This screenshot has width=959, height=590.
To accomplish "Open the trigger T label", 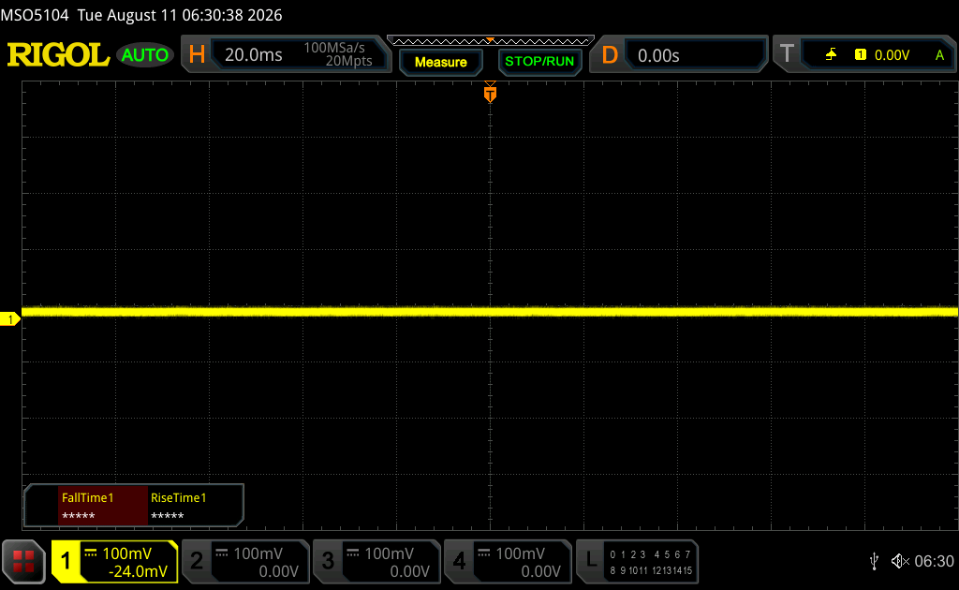I will tap(787, 53).
